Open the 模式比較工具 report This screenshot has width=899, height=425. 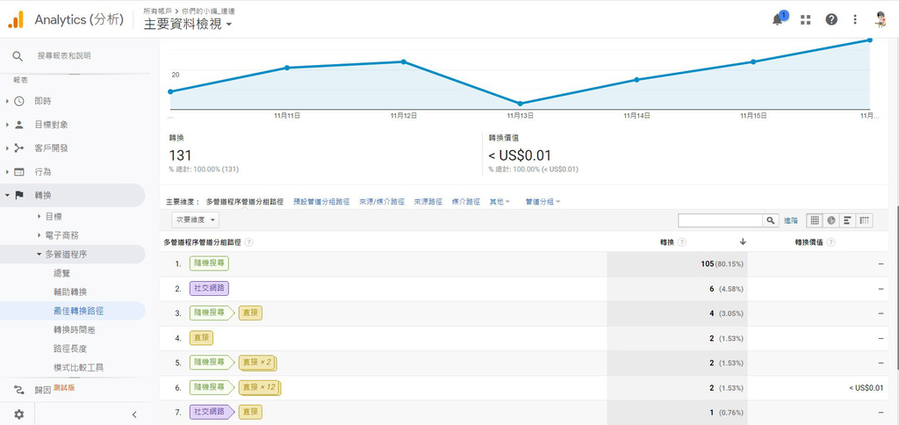click(78, 368)
